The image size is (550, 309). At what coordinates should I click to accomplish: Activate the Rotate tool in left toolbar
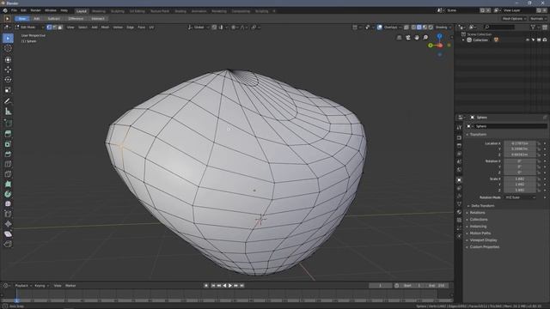tap(8, 80)
